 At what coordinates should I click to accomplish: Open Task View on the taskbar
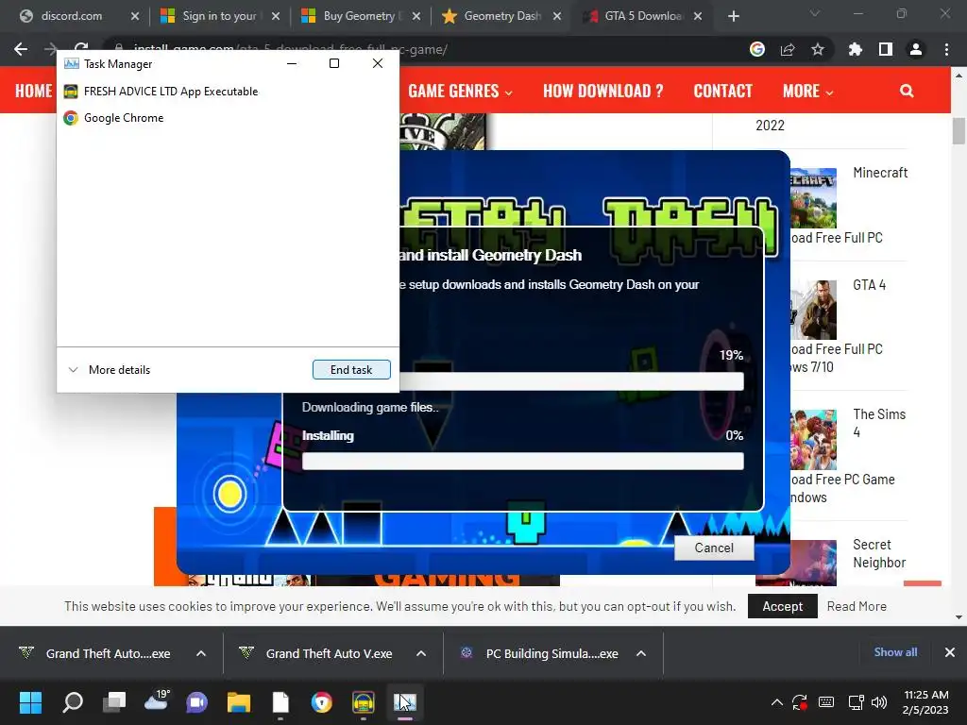coord(114,701)
